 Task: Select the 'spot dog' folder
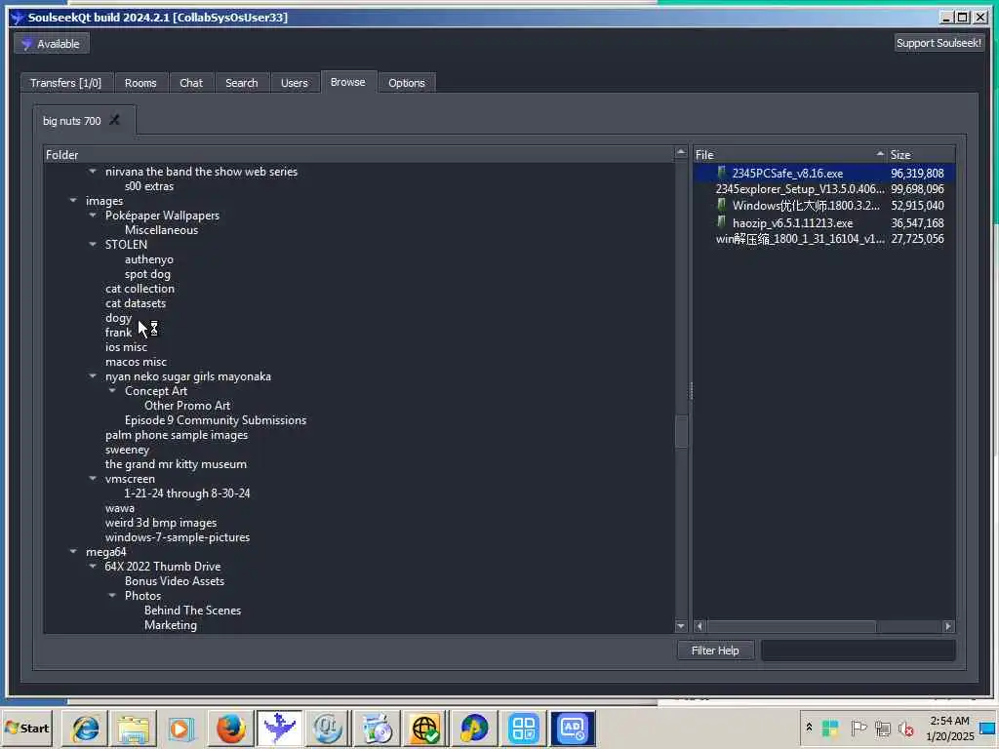click(x=147, y=274)
